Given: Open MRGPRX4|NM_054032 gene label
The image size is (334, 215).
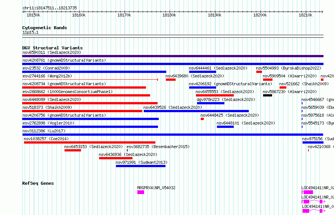Looking at the screenshot, I should pyautogui.click(x=156, y=188).
